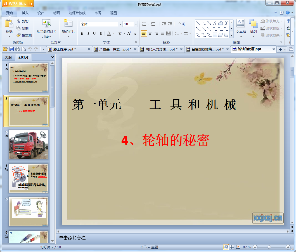Click the Copy icon
296x252 pixels.
(x=18, y=28)
